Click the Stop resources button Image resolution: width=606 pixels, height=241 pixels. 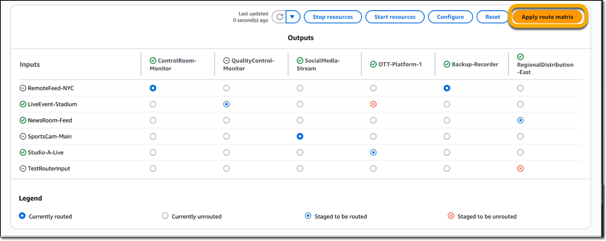[x=333, y=17]
